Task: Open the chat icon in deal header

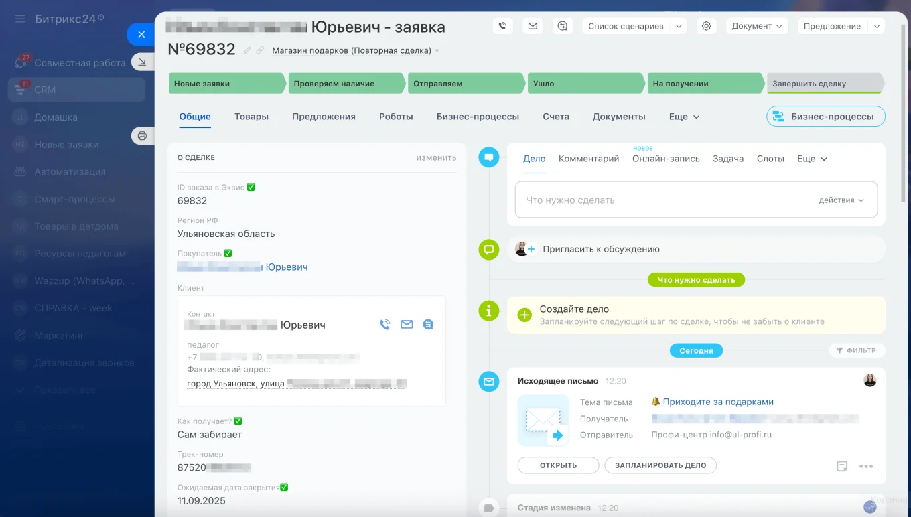Action: coord(563,26)
